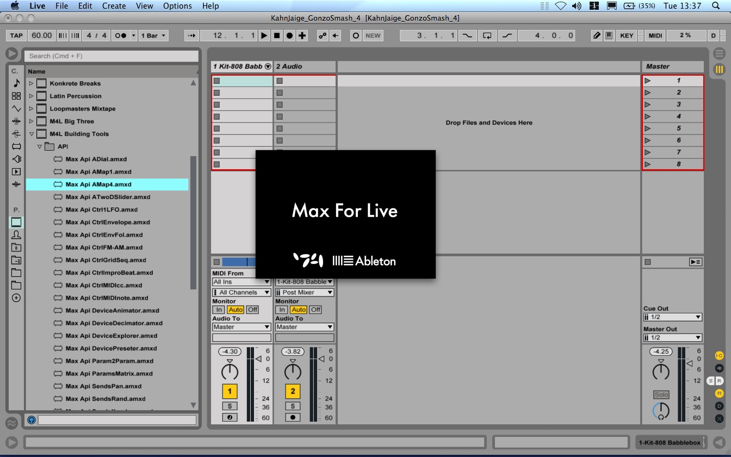Image resolution: width=731 pixels, height=457 pixels.
Task: Click the Stop button in transport
Action: pyautogui.click(x=277, y=35)
